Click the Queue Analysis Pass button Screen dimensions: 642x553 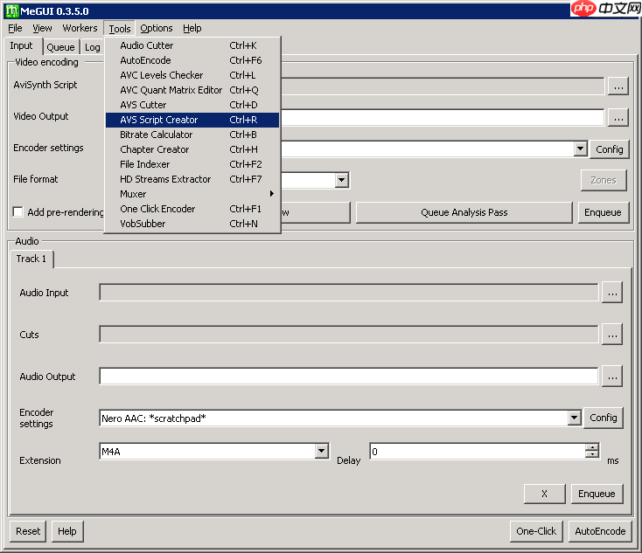pyautogui.click(x=464, y=212)
